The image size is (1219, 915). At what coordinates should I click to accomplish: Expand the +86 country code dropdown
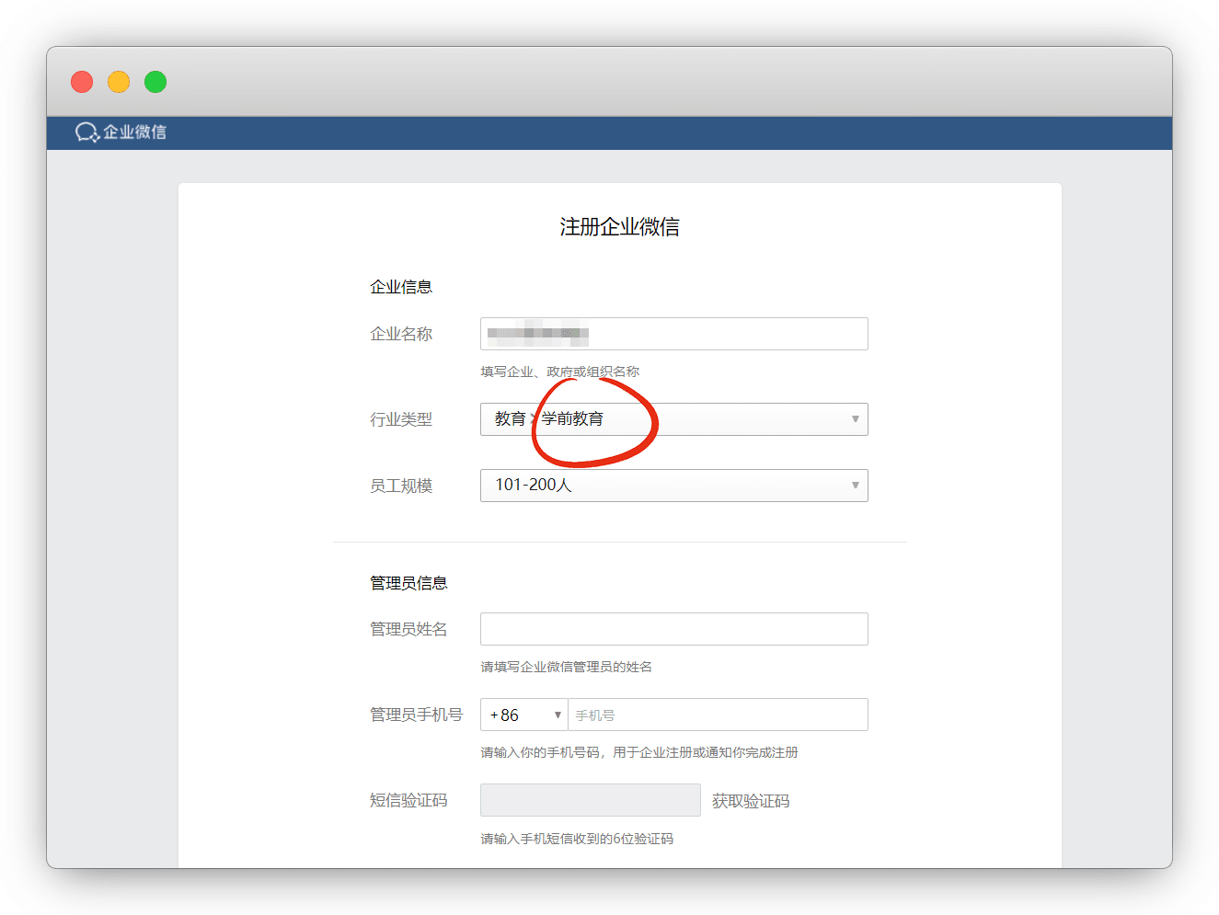524,715
